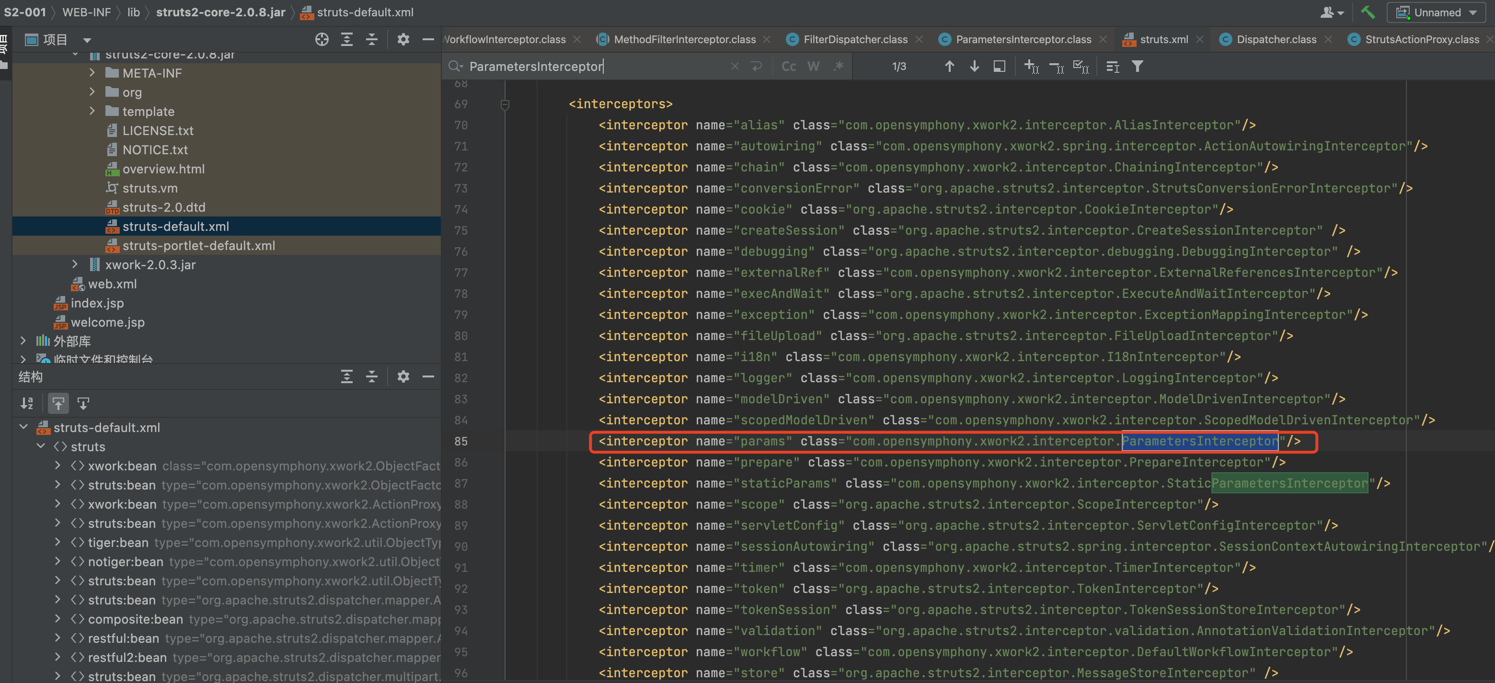The width and height of the screenshot is (1495, 683).
Task: Toggle regex search option
Action: tap(838, 66)
